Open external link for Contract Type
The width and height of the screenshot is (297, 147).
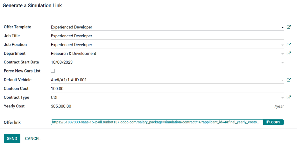(289, 98)
